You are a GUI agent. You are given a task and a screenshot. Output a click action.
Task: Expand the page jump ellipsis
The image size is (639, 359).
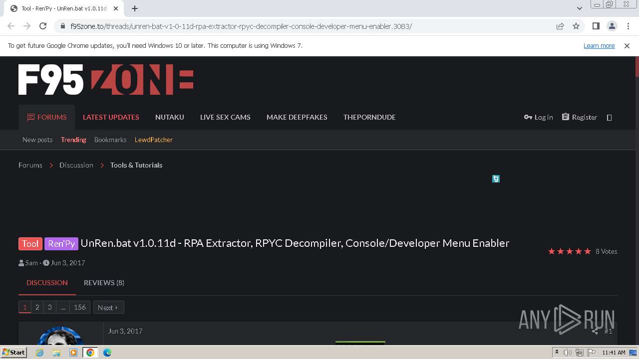click(x=63, y=307)
